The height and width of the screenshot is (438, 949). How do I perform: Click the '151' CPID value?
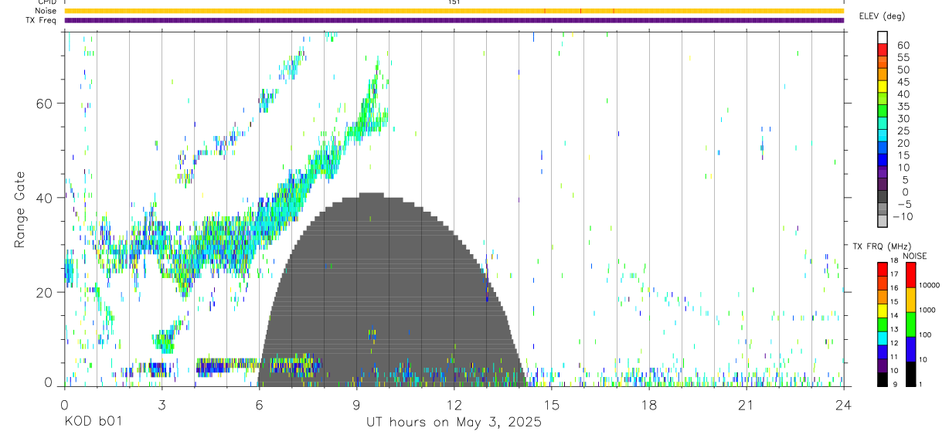pyautogui.click(x=454, y=2)
